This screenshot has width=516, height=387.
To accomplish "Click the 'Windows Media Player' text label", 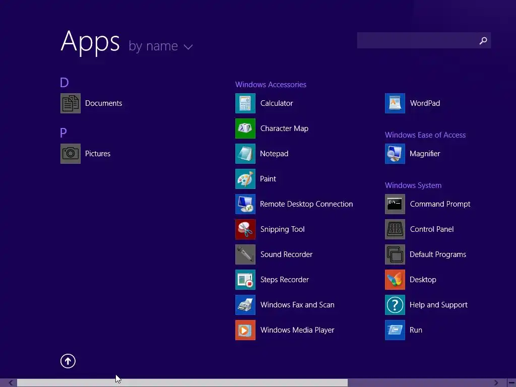I will (x=297, y=330).
